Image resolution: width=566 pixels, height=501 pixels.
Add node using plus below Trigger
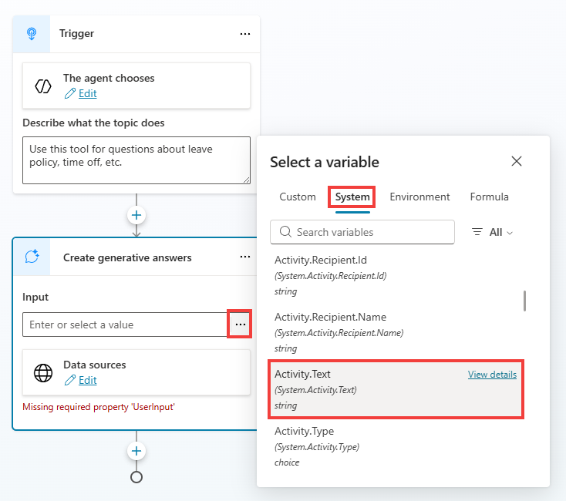click(x=136, y=215)
